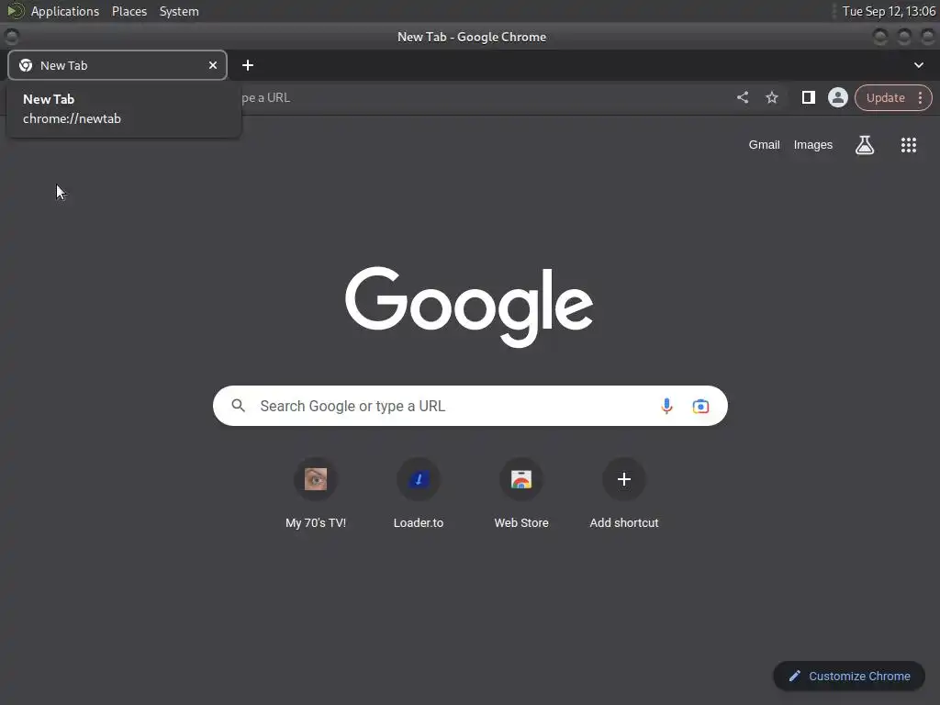Bookmark this tab with the star icon
The height and width of the screenshot is (705, 940).
click(x=771, y=97)
